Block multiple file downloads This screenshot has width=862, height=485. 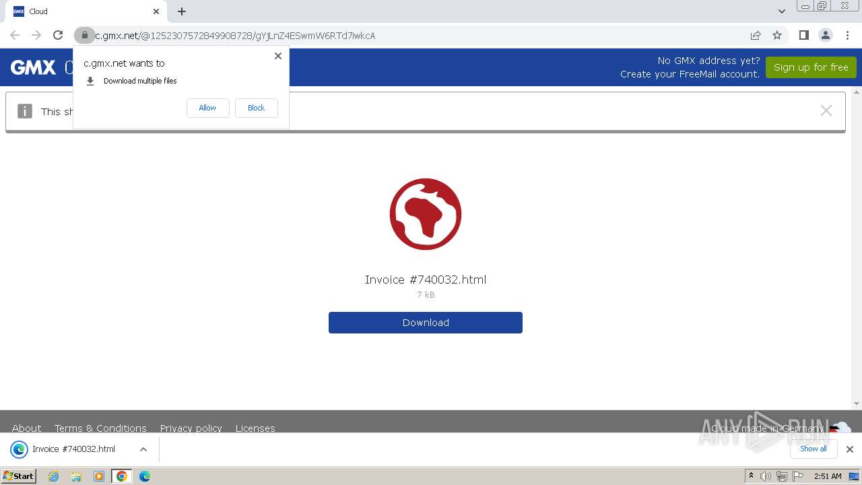coord(256,108)
